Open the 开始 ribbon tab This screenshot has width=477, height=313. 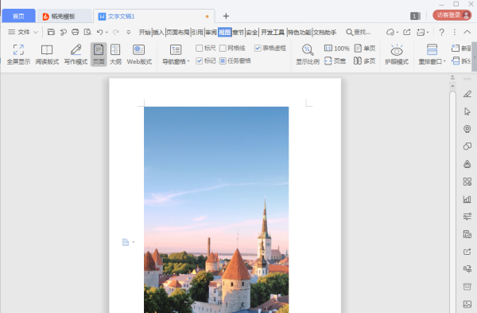[145, 33]
